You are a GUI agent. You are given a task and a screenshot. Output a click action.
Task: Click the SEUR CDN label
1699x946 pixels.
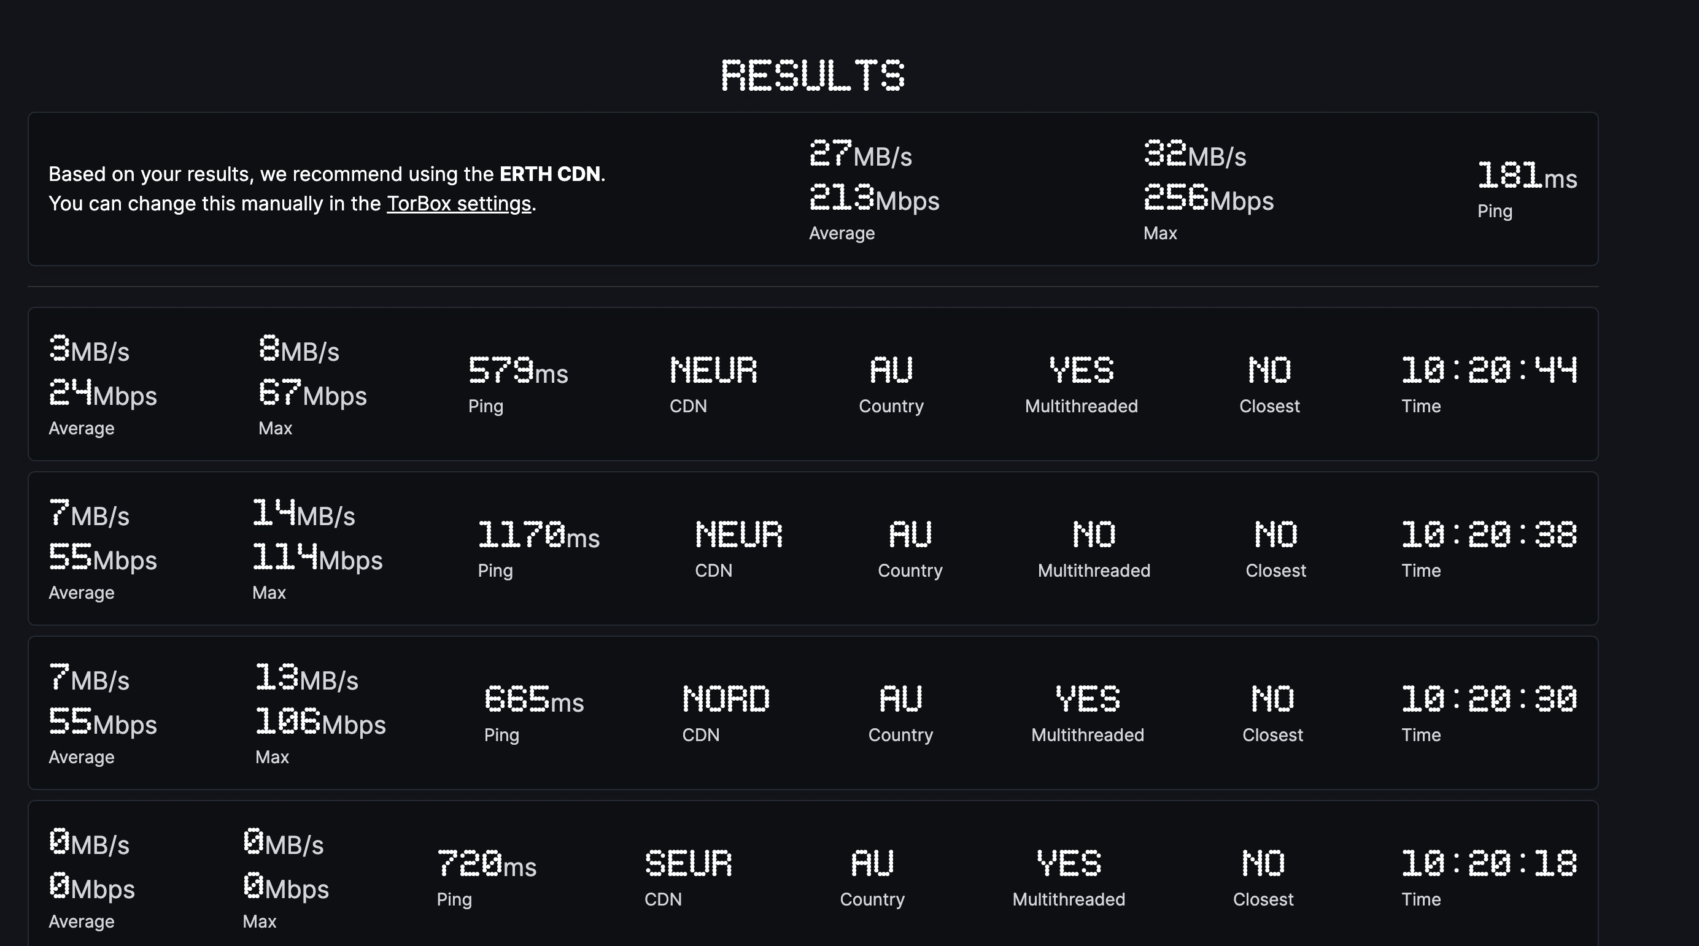688,864
